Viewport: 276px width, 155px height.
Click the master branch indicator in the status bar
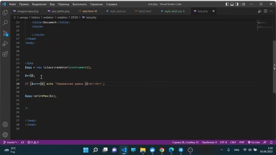point(10,143)
